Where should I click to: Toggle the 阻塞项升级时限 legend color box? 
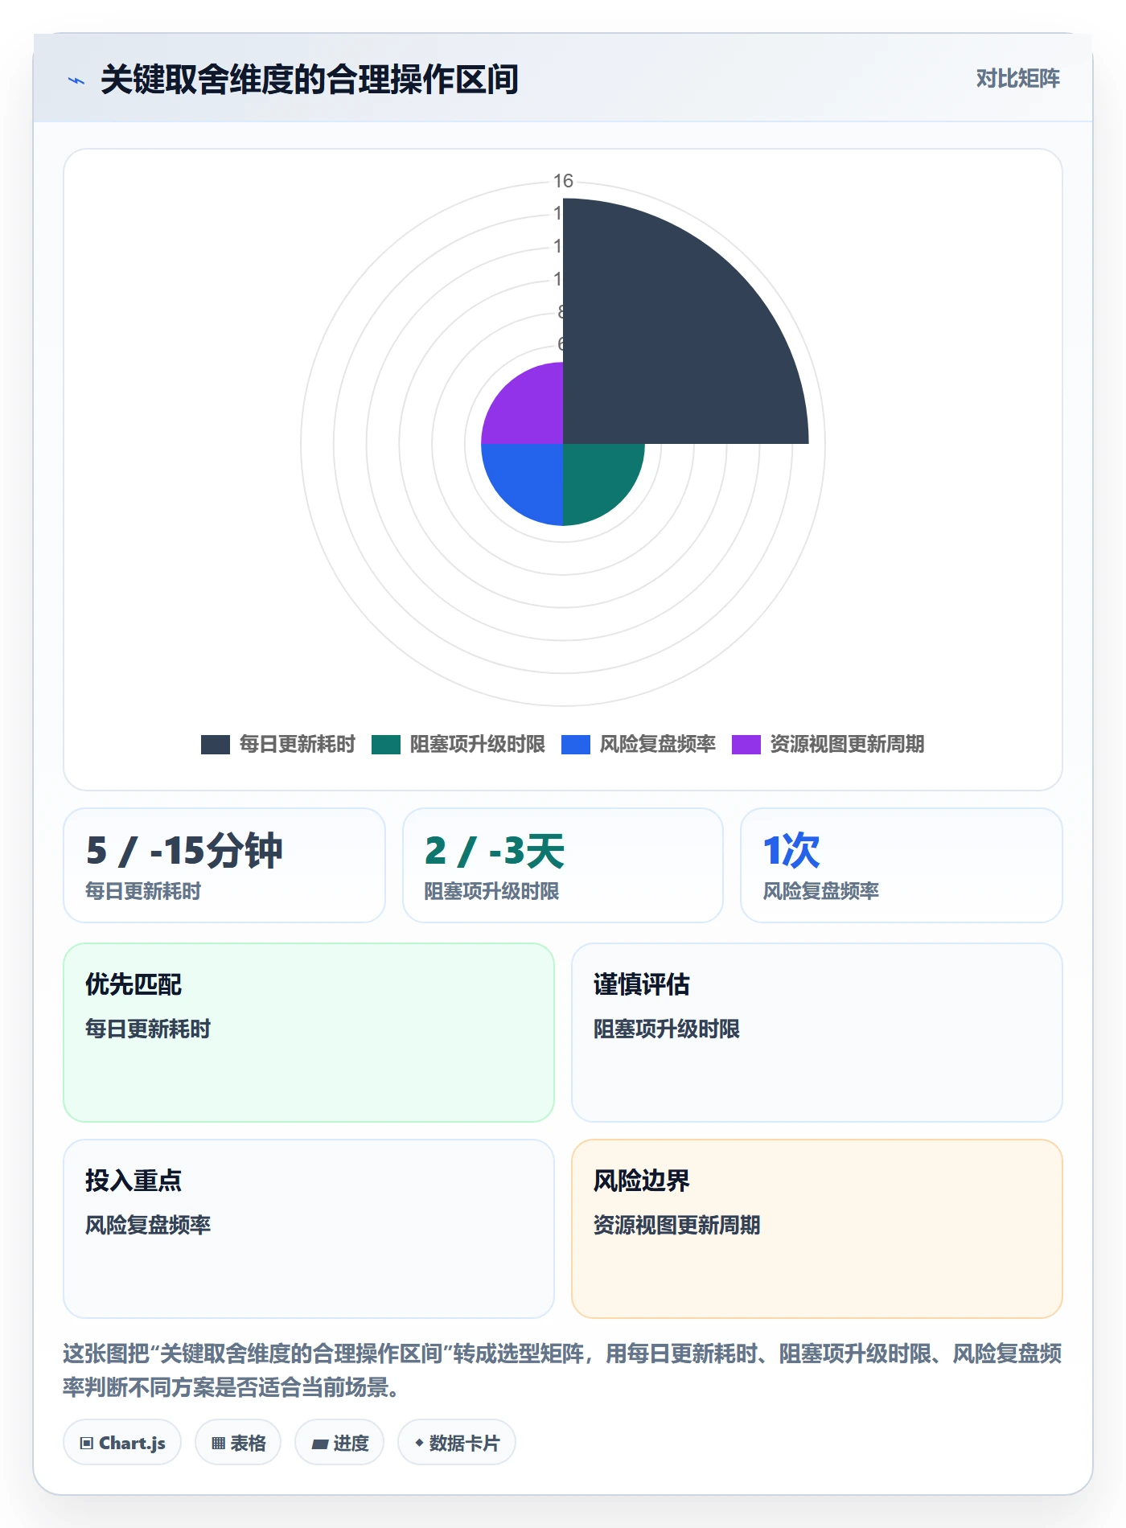pos(386,745)
